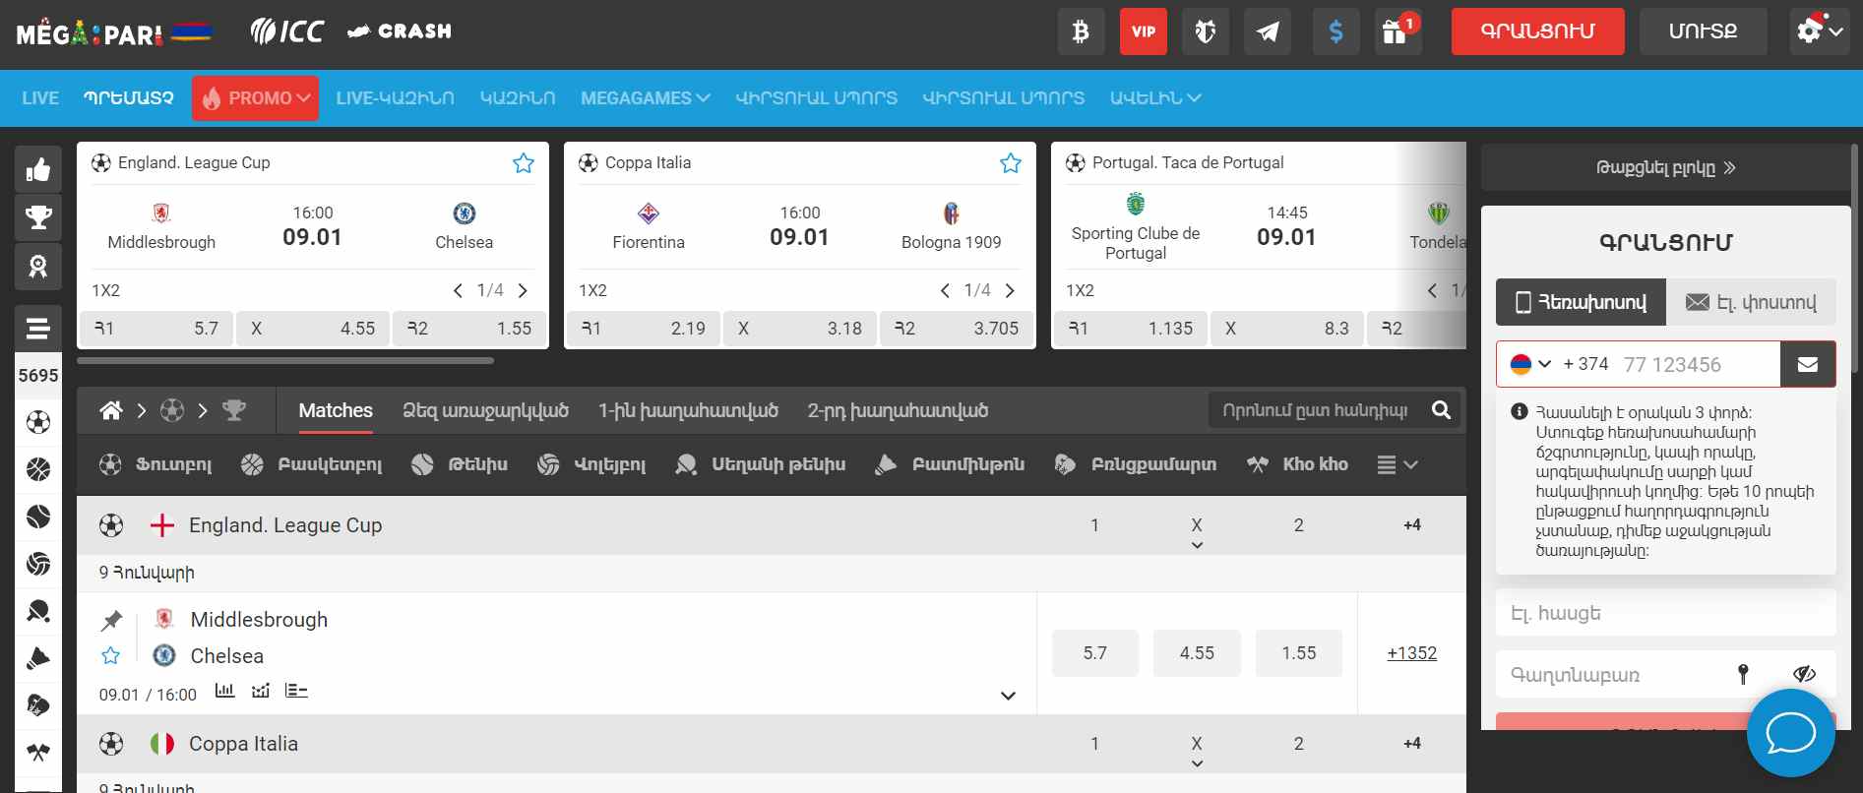Click the shield security icon in header
1863x793 pixels.
pyautogui.click(x=1205, y=31)
